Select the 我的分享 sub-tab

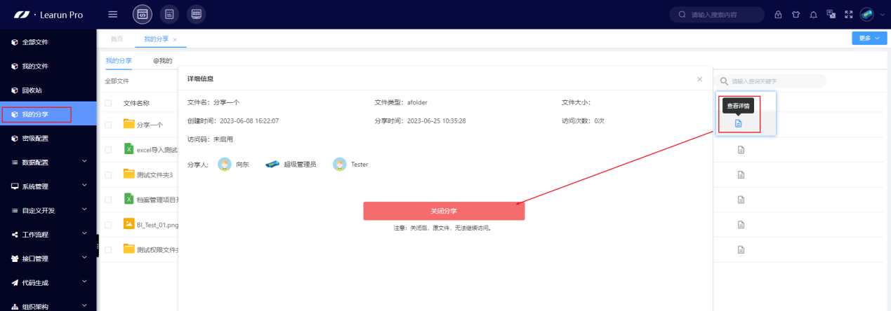(x=119, y=61)
